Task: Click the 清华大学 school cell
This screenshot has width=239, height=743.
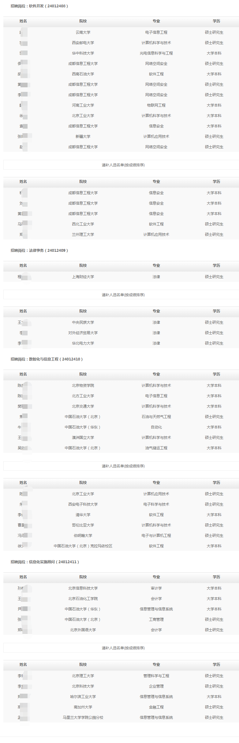Action: pos(83,515)
